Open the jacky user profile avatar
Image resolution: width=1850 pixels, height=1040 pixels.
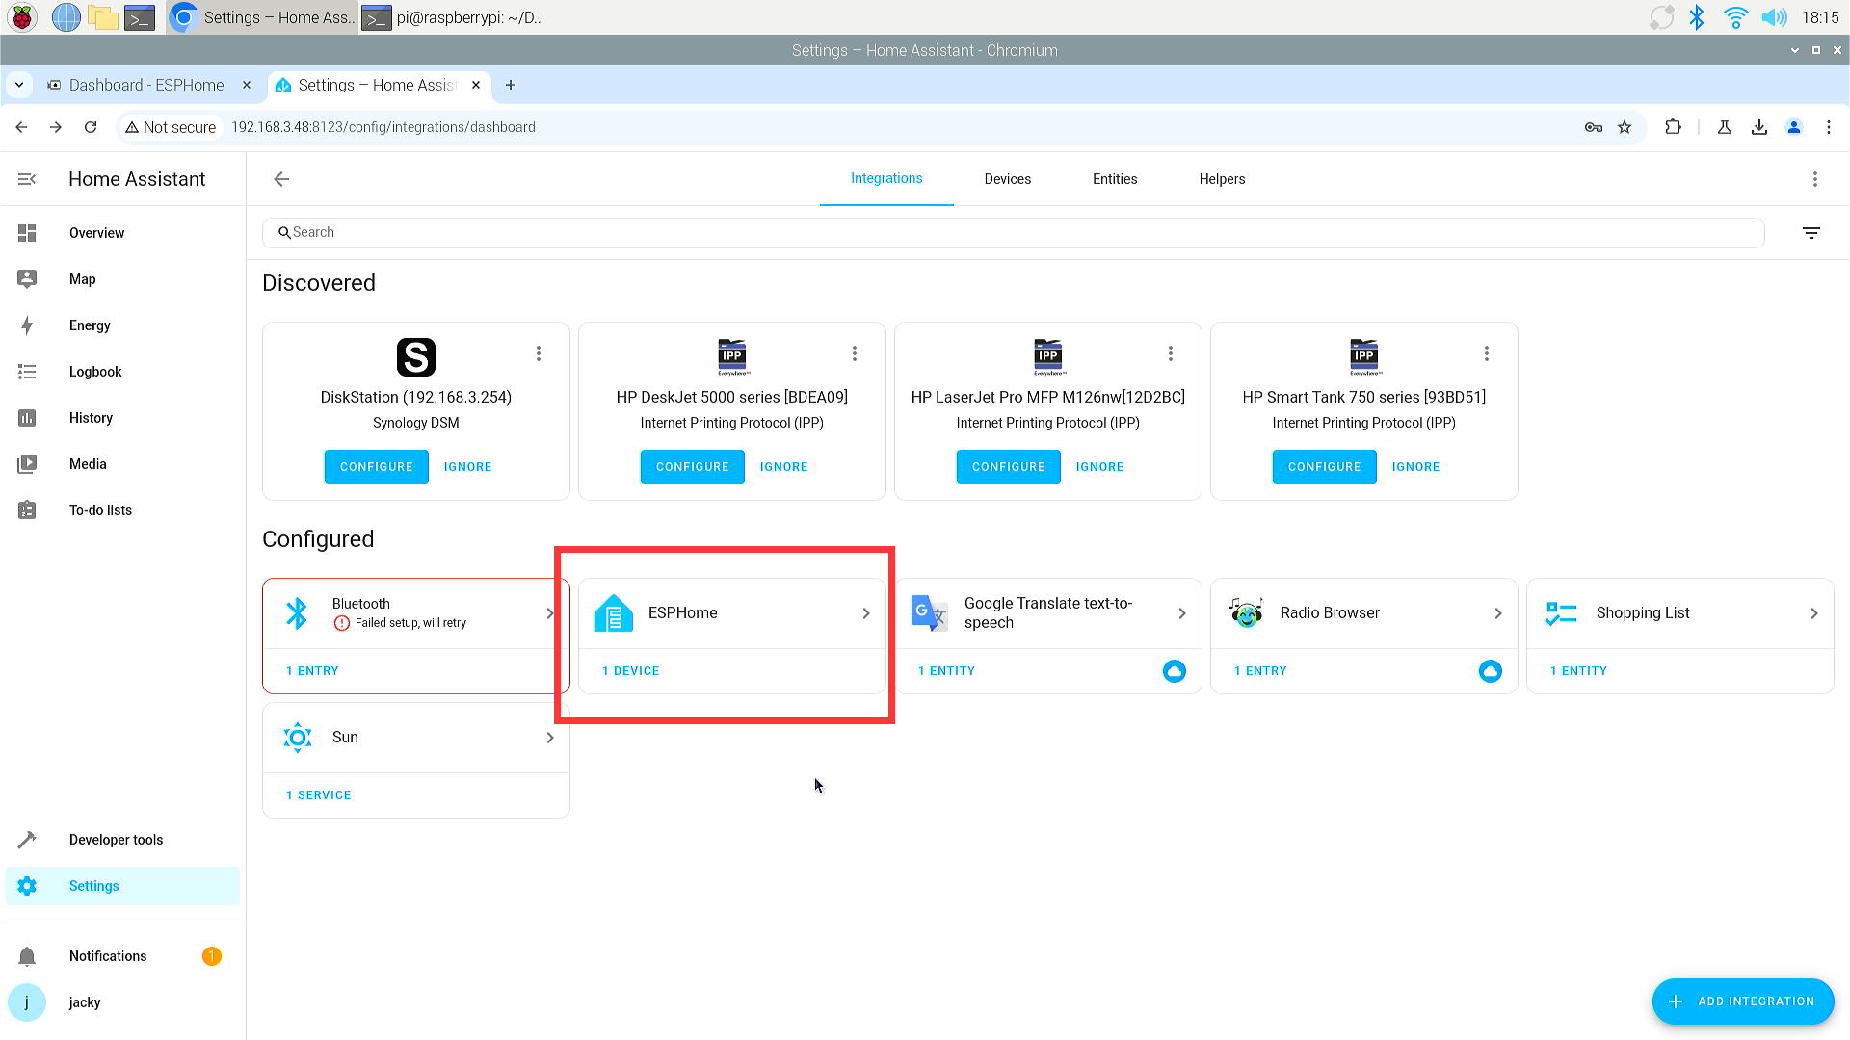tap(27, 1002)
